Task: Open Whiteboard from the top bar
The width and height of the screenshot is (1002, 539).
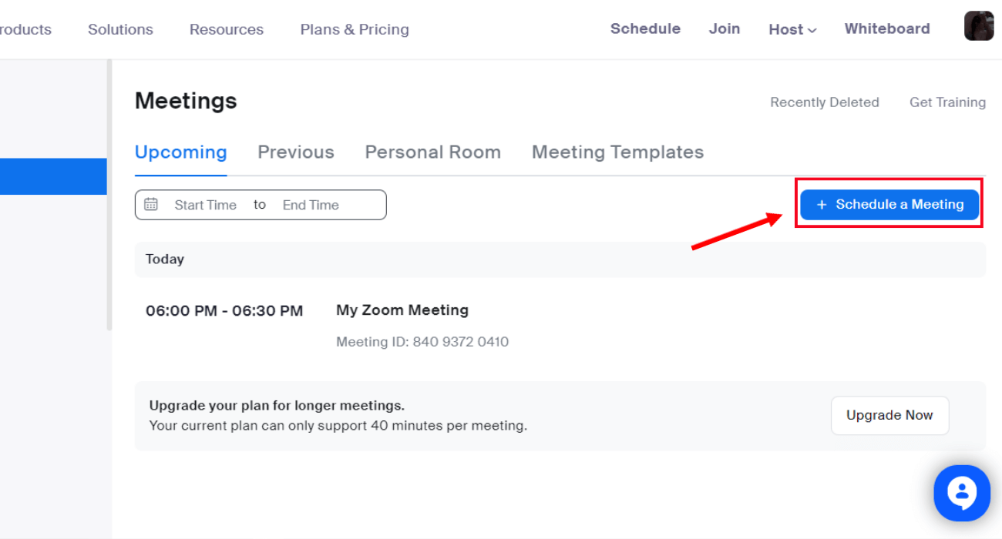Action: (887, 28)
